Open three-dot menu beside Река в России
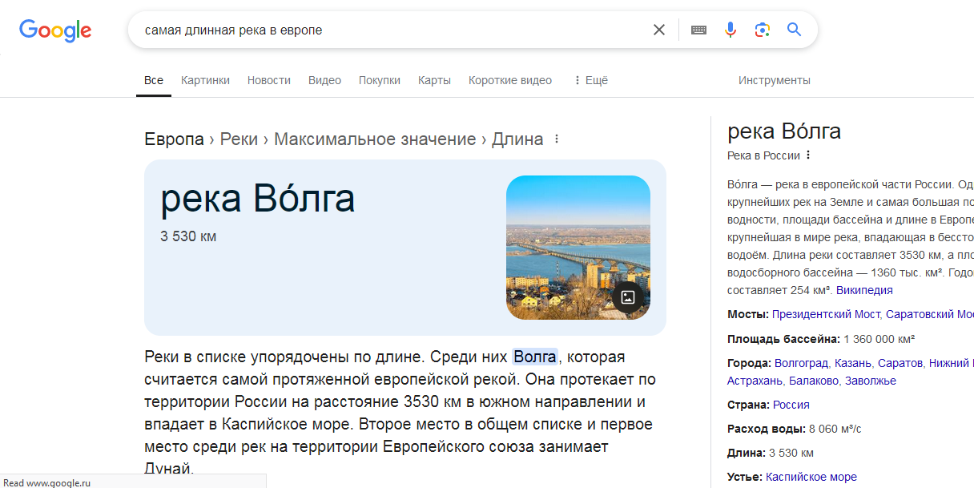Image resolution: width=974 pixels, height=488 pixels. (808, 155)
